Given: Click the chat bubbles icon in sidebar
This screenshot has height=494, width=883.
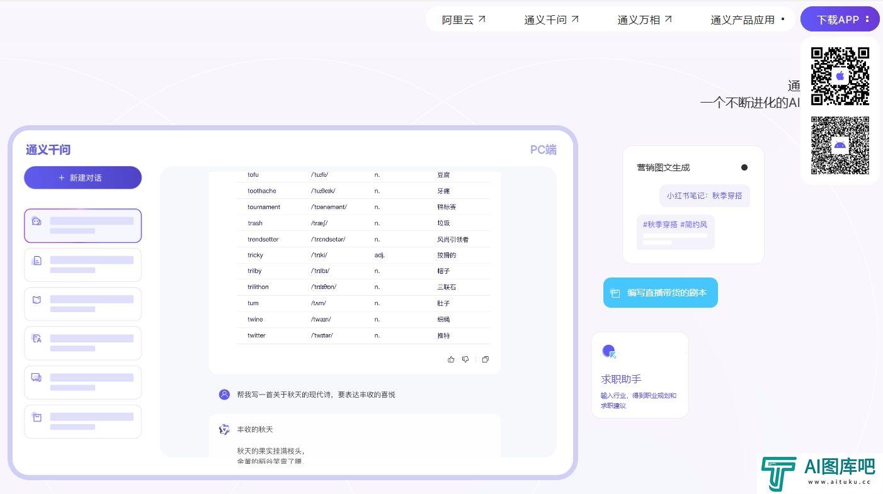Looking at the screenshot, I should pyautogui.click(x=37, y=378).
